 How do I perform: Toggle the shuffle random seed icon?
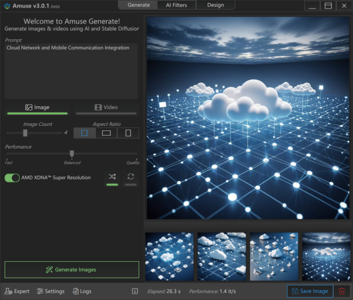click(x=112, y=177)
